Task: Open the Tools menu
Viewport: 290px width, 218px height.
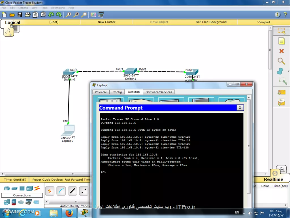Action: 44,8
